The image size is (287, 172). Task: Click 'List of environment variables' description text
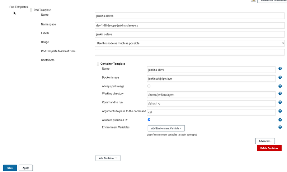point(172,134)
